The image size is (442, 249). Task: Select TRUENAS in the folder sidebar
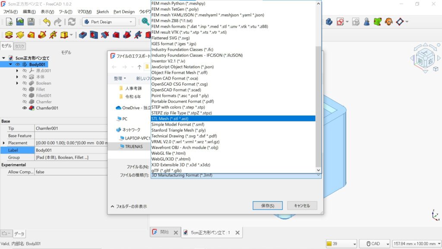[134, 147]
